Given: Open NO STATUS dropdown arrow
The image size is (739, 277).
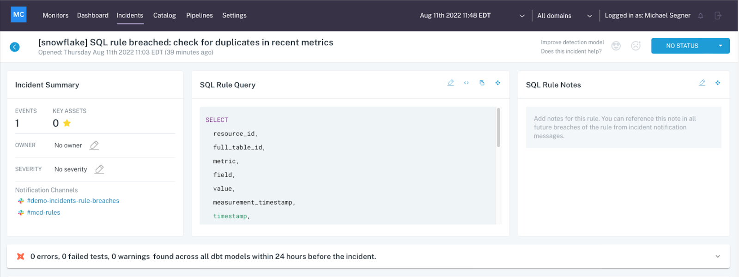Looking at the screenshot, I should click(721, 46).
